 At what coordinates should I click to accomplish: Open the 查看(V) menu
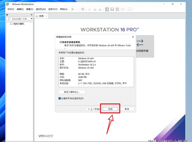coord(30,9)
